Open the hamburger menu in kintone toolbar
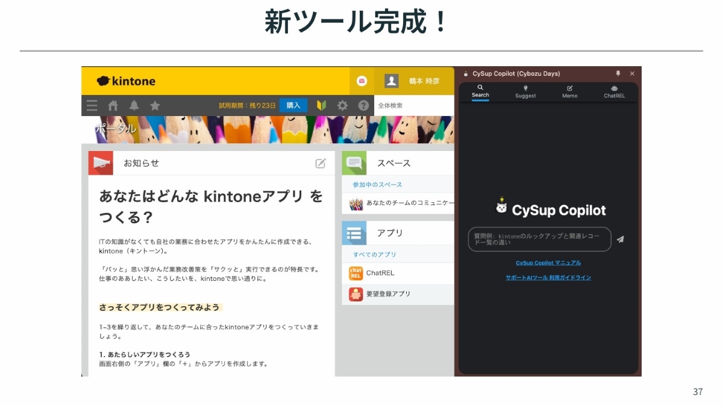This screenshot has height=406, width=723. coord(92,106)
